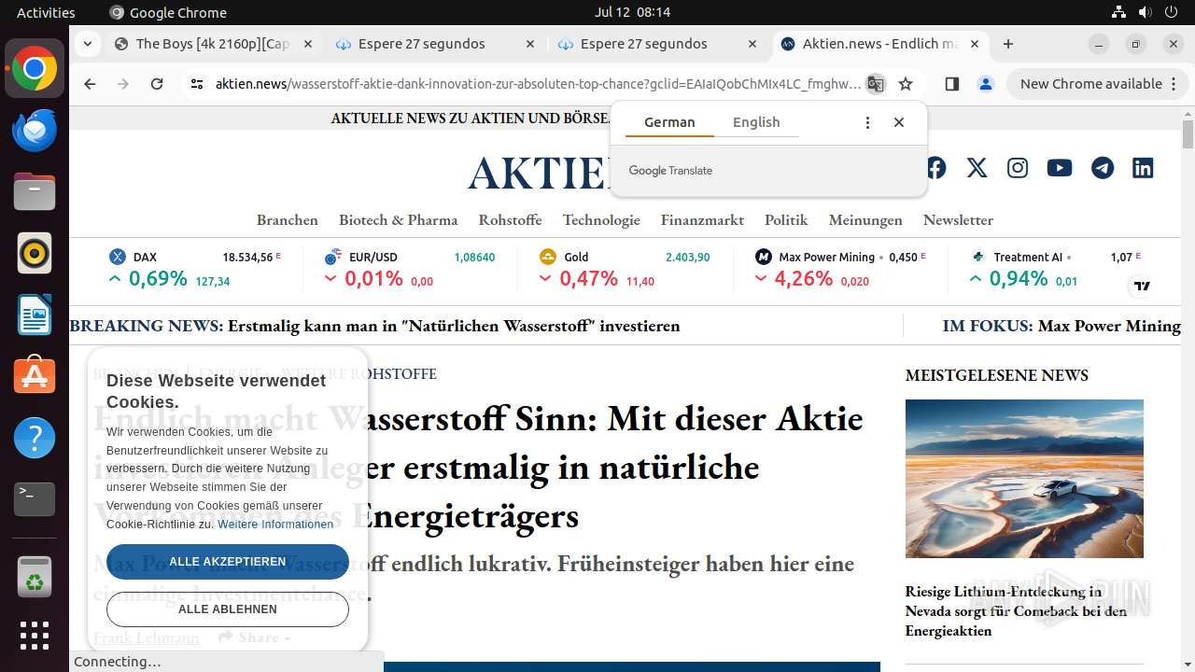The height and width of the screenshot is (672, 1195).
Task: Open LibreOffice Writer from the dock
Action: (35, 315)
